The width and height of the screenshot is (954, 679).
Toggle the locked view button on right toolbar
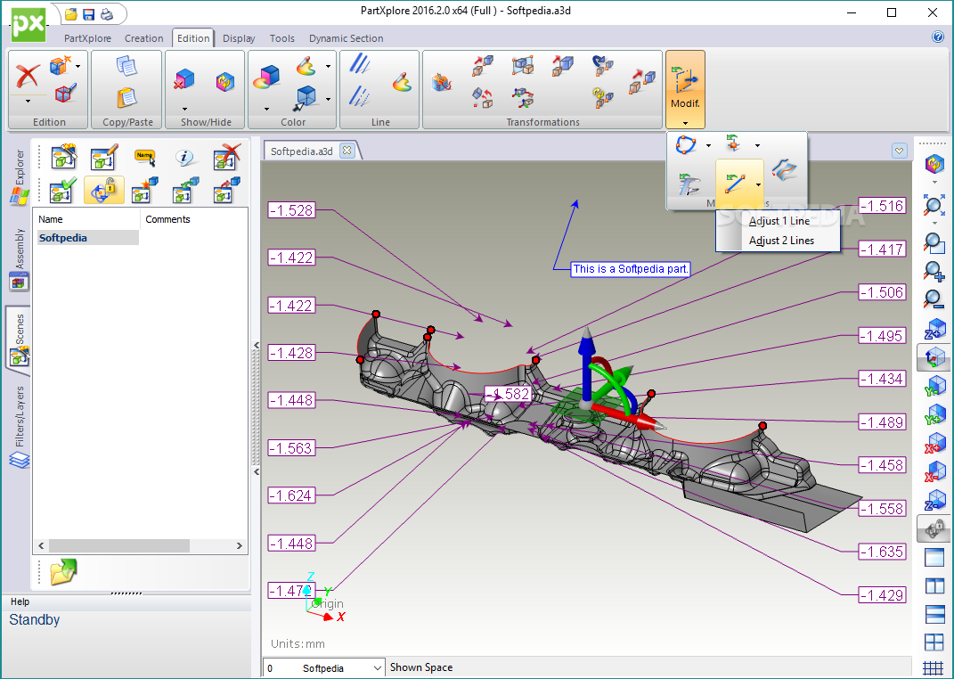coord(934,528)
